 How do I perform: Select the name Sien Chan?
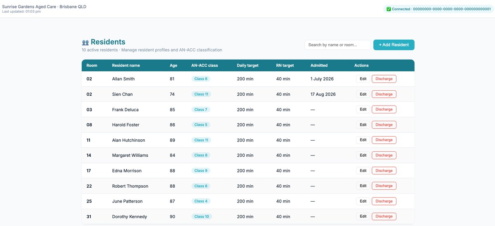pos(123,94)
